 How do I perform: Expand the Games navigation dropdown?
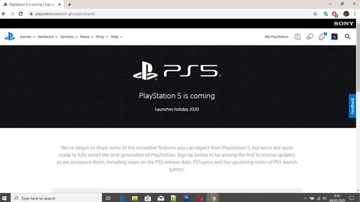(x=28, y=36)
